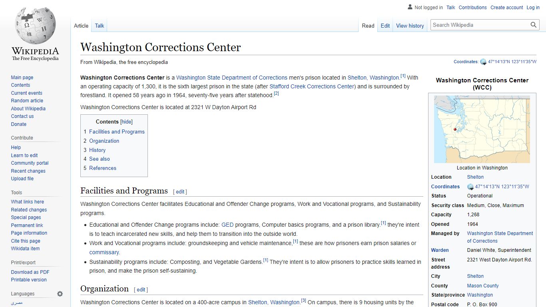
Task: Open Special pages link
Action: 26,217
